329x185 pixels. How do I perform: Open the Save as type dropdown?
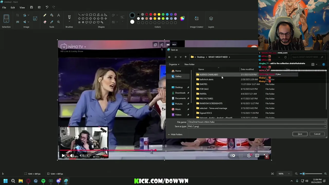325,126
